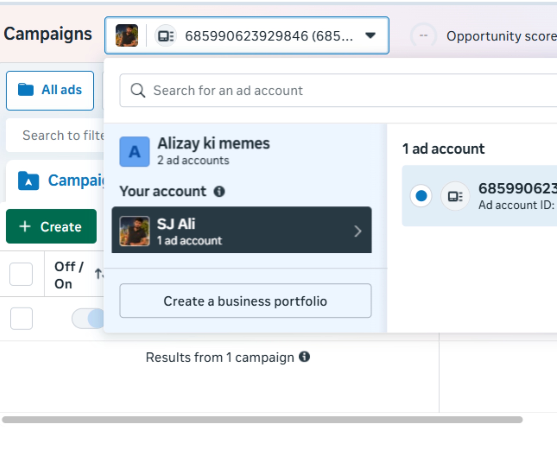Click the All ads folder icon
Image resolution: width=557 pixels, height=456 pixels.
pyautogui.click(x=26, y=90)
